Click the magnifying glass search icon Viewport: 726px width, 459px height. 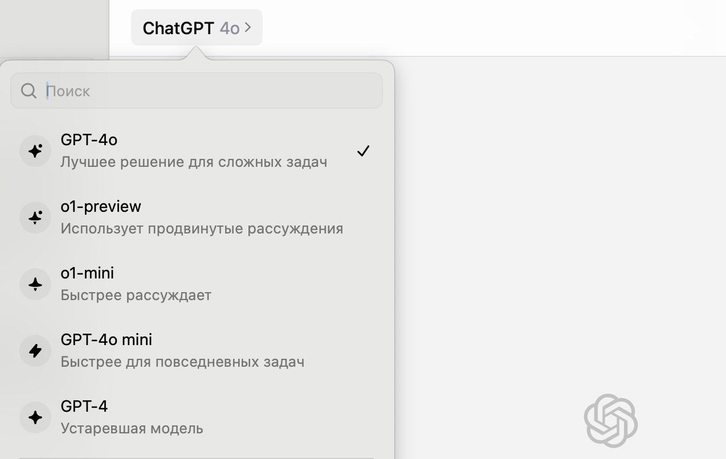tap(28, 91)
